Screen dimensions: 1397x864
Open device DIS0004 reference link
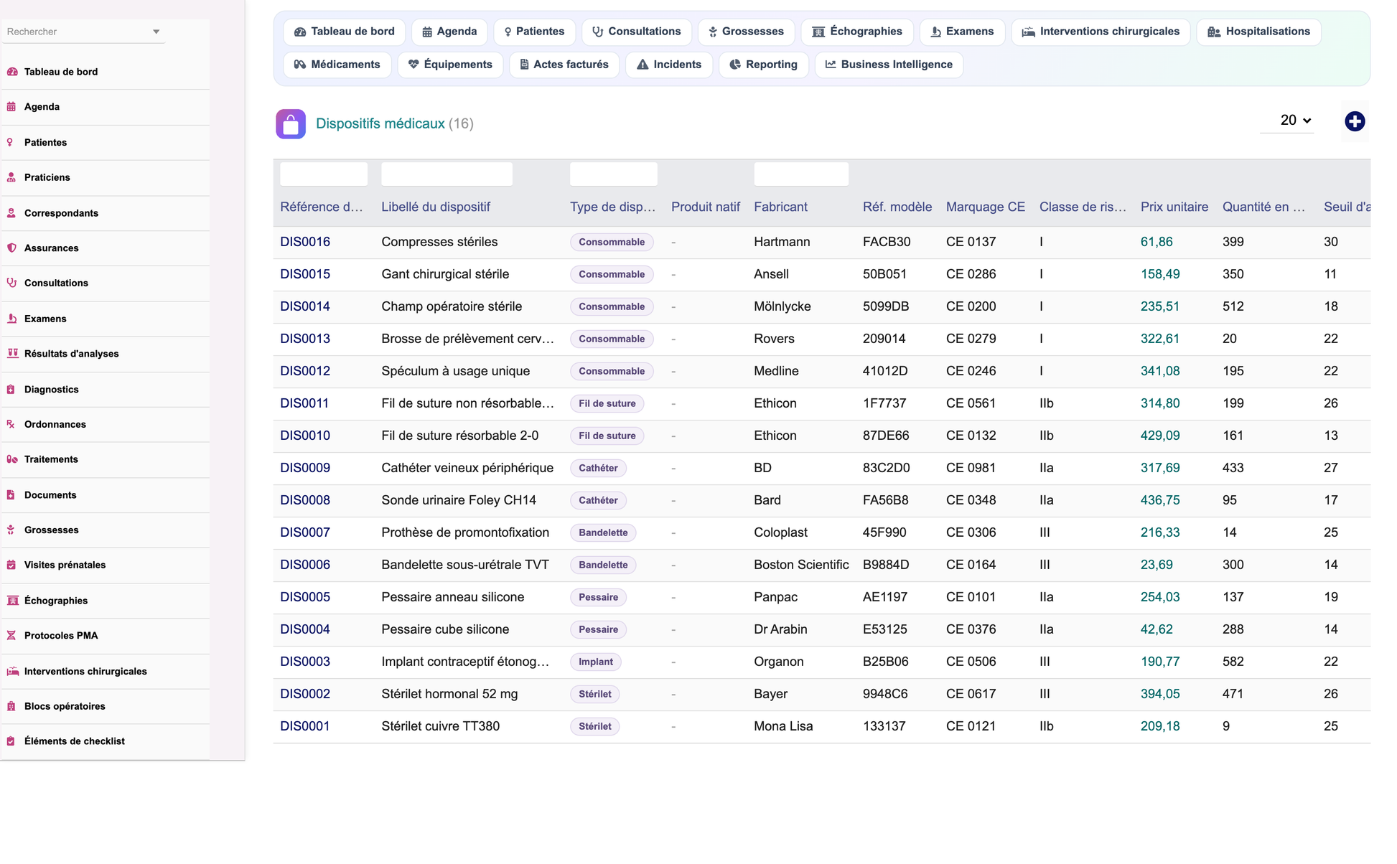point(305,629)
